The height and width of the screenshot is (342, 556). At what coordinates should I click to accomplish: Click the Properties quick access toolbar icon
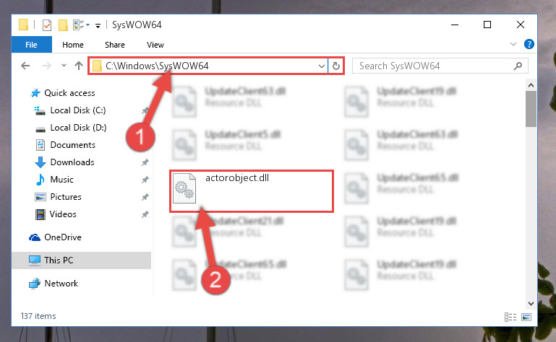[x=47, y=25]
